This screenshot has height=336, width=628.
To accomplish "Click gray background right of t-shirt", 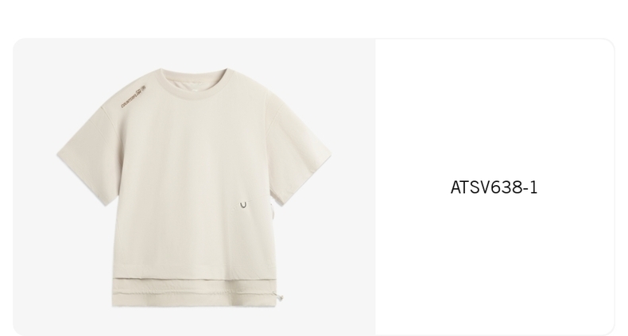I will coord(353,188).
